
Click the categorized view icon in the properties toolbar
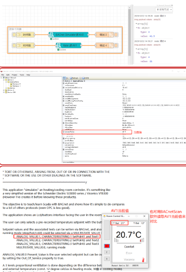coord(64,78)
